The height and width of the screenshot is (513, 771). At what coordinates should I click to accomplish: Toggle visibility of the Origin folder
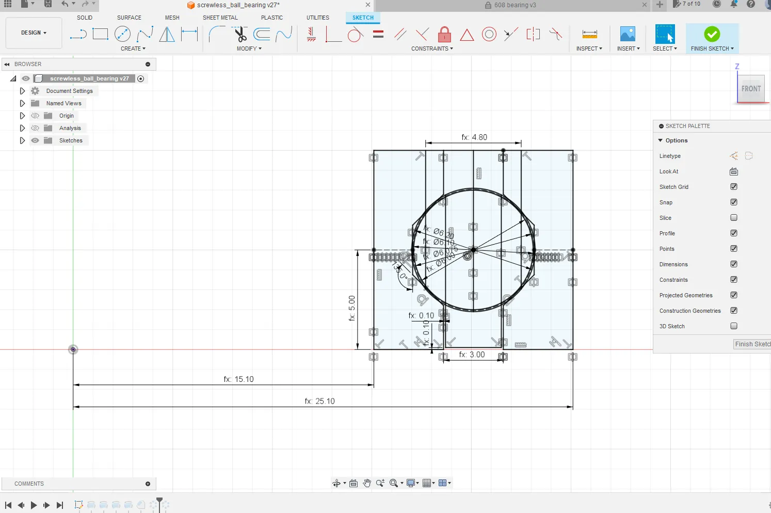click(35, 116)
